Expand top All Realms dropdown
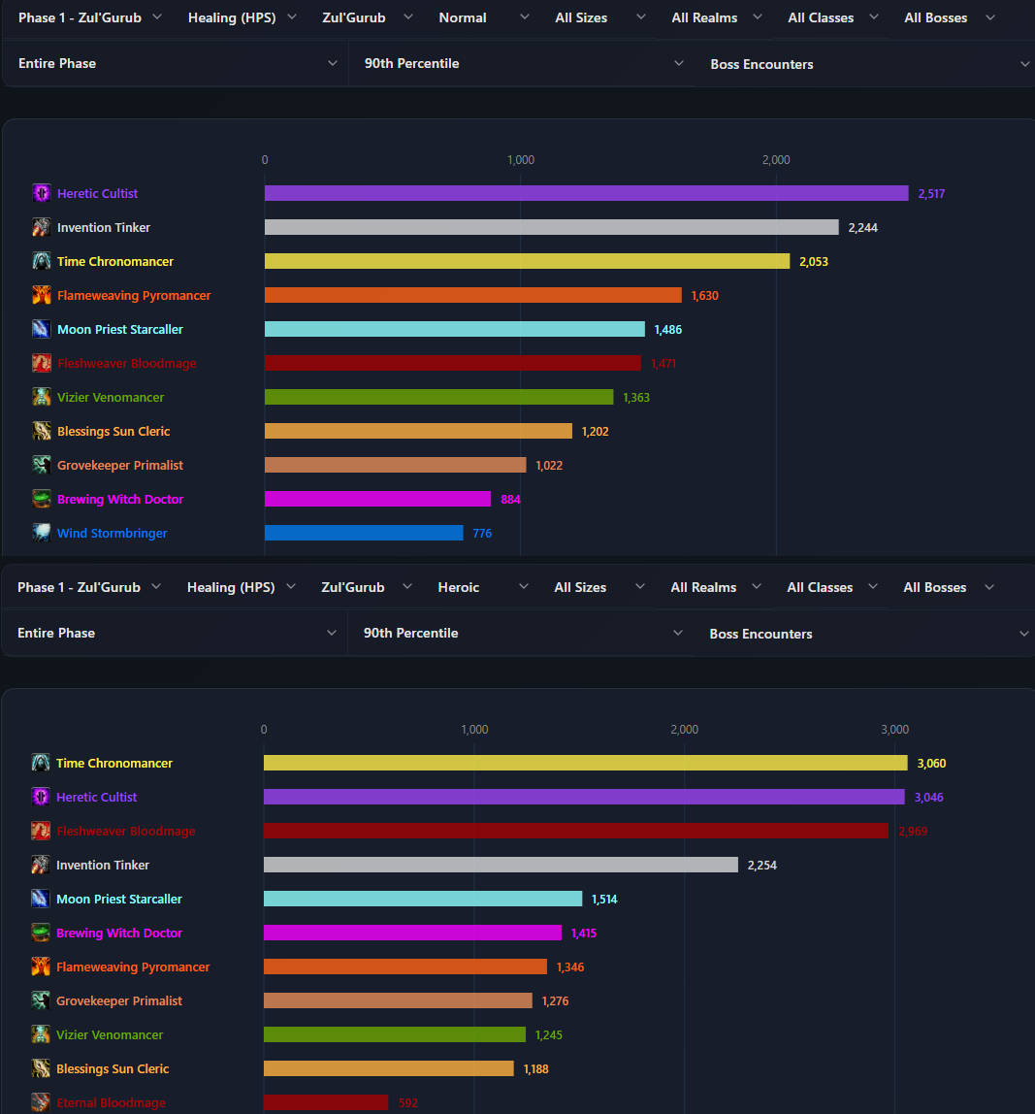The image size is (1035, 1114). pos(716,17)
